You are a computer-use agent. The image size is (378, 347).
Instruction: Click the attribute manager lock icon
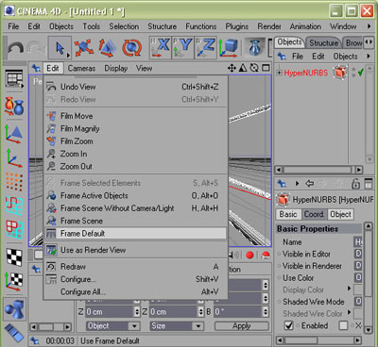pos(355,183)
